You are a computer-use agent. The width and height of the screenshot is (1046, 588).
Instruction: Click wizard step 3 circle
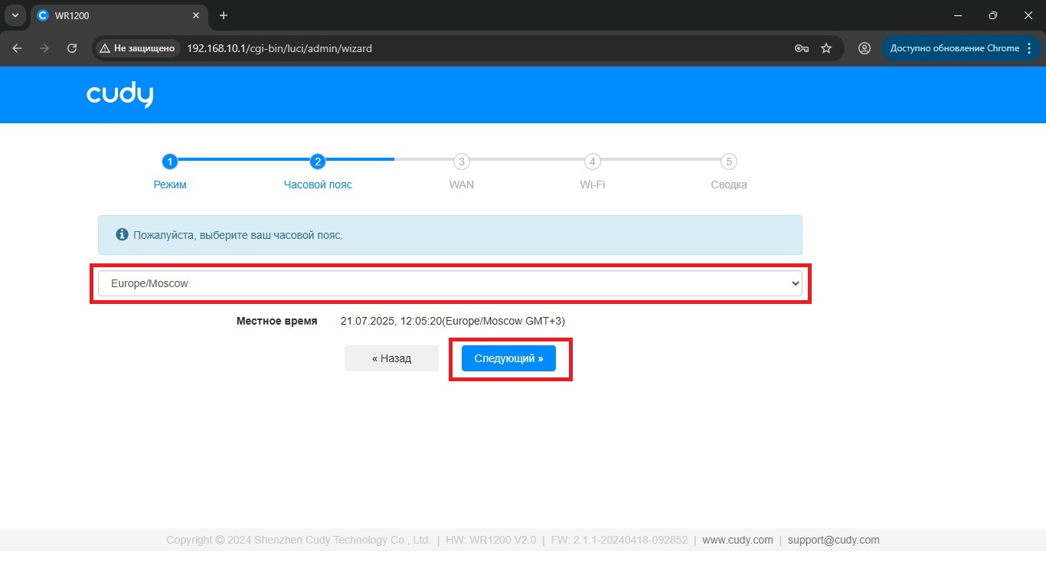pyautogui.click(x=461, y=162)
